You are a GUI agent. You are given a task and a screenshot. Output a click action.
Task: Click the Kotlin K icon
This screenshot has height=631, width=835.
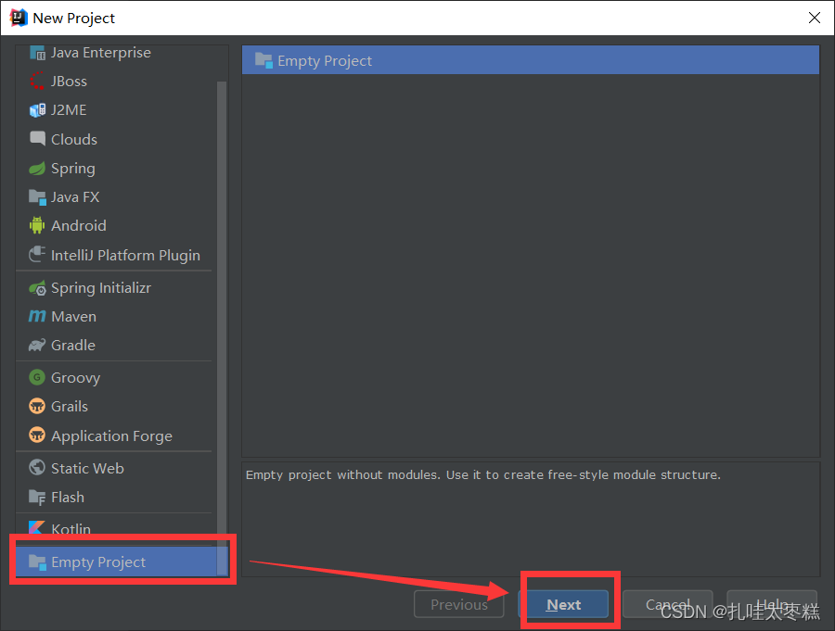point(36,527)
